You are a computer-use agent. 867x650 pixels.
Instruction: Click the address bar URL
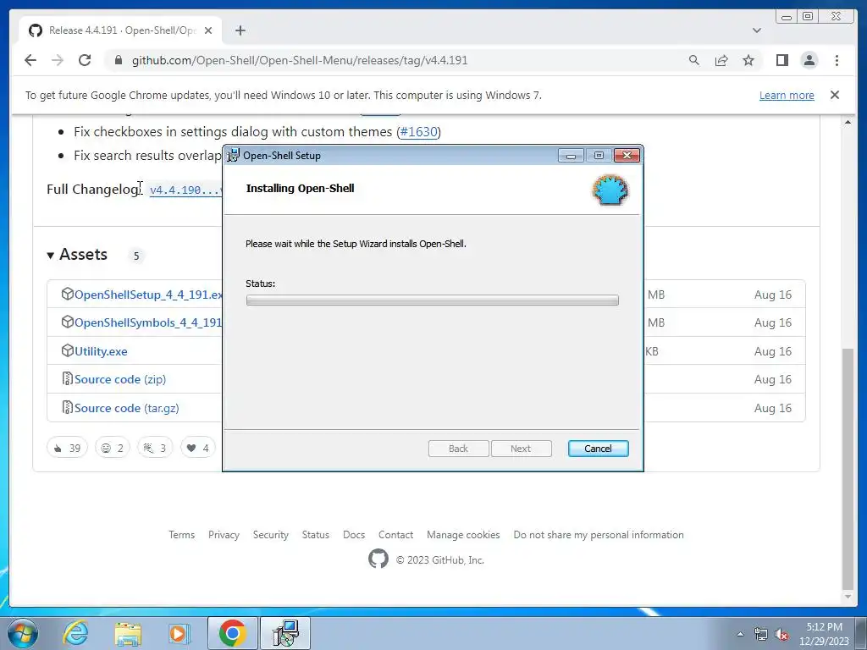coord(300,60)
